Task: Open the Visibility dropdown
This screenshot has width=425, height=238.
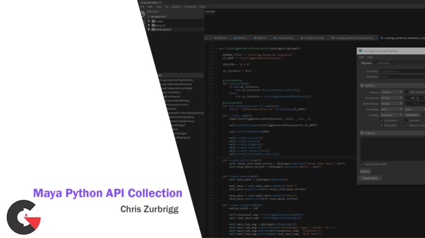Action: click(391, 115)
